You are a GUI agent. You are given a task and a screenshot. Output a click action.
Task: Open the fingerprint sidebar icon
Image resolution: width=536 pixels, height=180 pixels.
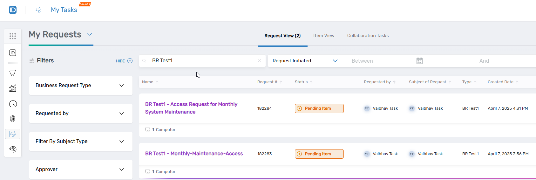13,119
